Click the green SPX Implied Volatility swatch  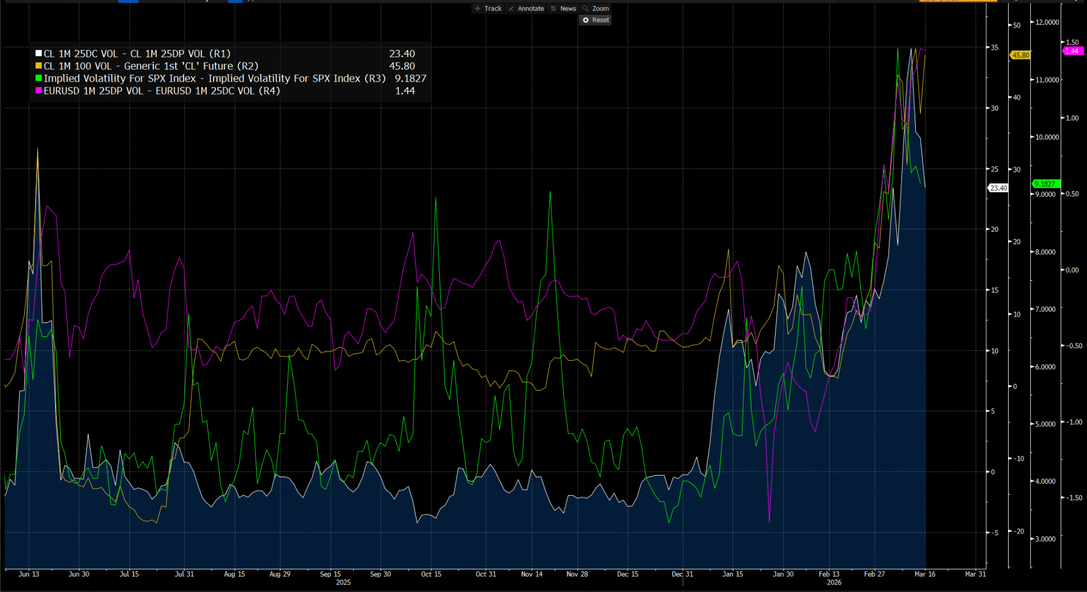(38, 79)
